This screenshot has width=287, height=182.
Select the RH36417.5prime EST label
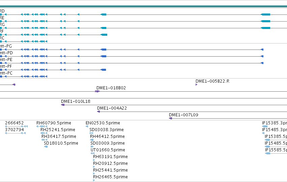point(59,136)
